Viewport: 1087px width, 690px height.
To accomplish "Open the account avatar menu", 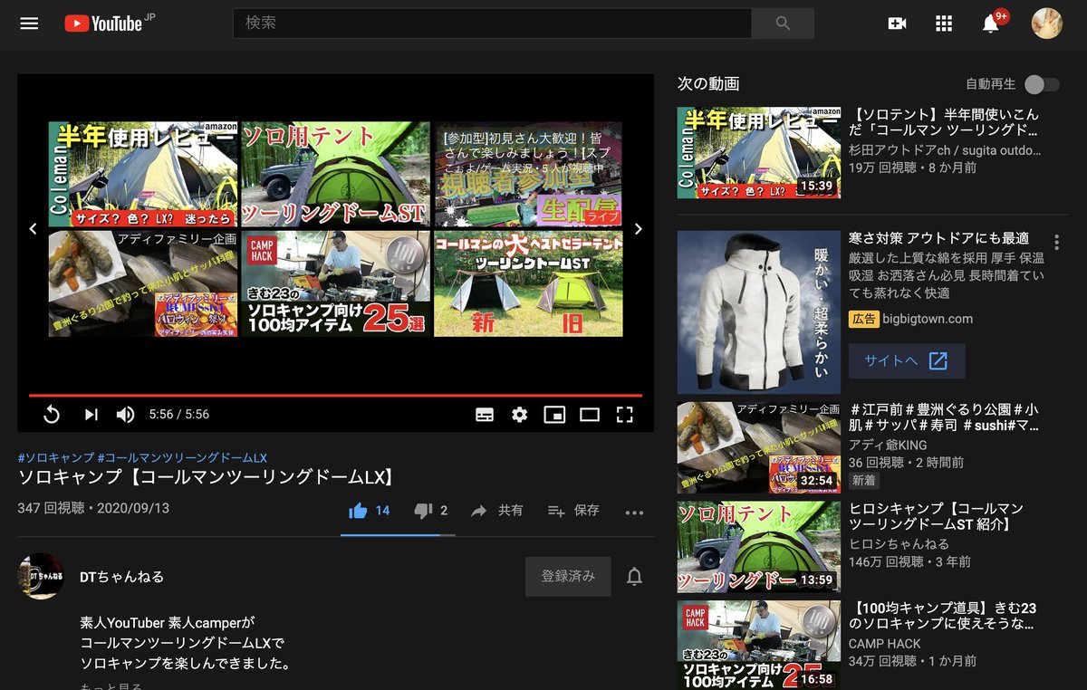I will pyautogui.click(x=1047, y=24).
